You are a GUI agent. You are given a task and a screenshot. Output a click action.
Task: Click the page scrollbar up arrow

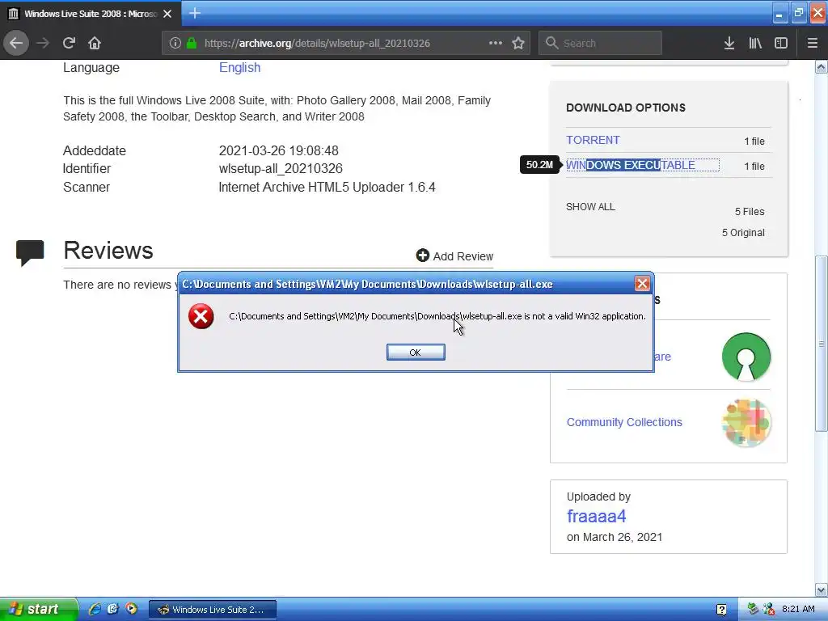tap(821, 66)
